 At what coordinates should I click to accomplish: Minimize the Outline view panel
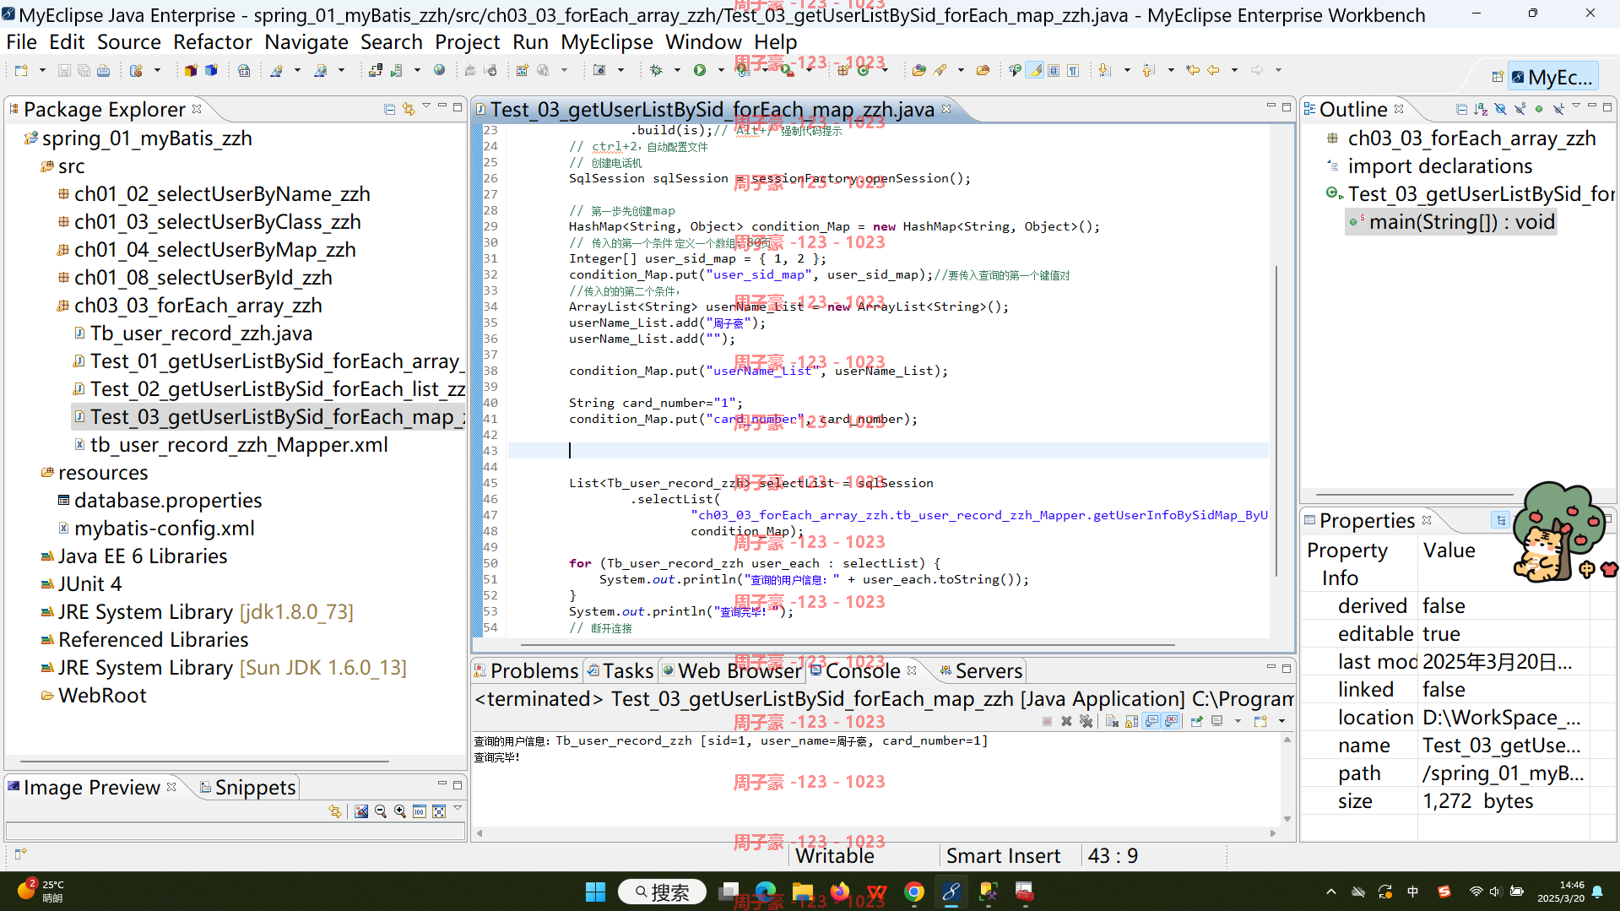[x=1592, y=106]
